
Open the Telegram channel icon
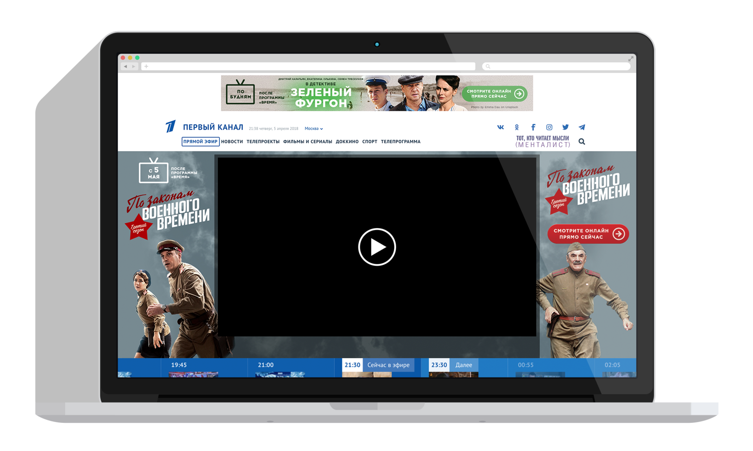coord(582,127)
